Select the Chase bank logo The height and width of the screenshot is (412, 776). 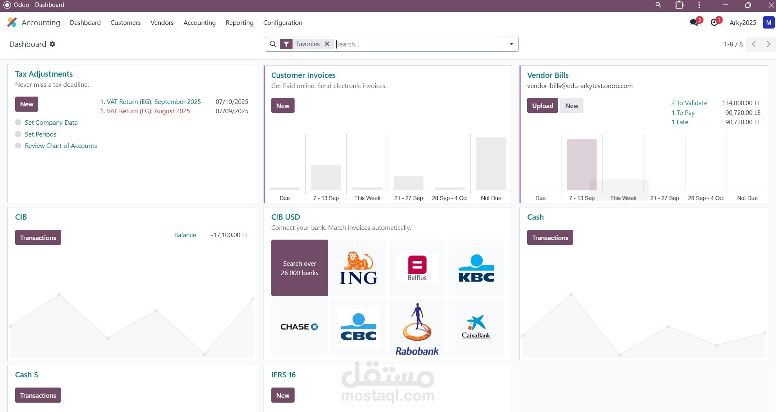pyautogui.click(x=299, y=327)
